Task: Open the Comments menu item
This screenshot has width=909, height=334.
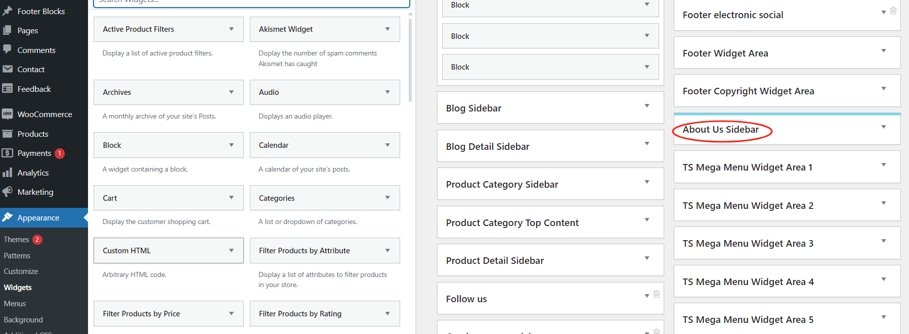Action: (36, 50)
